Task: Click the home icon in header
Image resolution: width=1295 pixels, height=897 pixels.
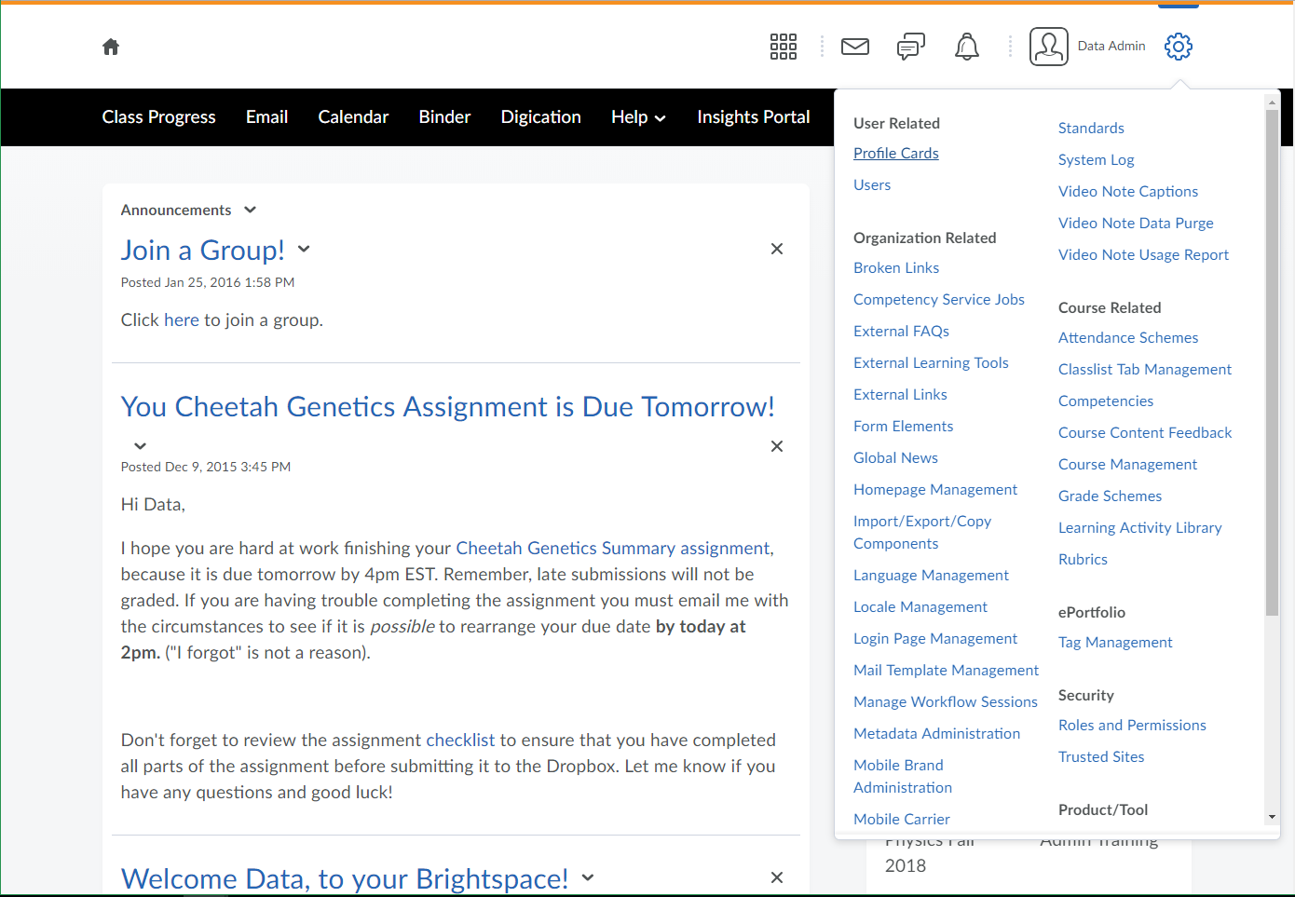Action: click(111, 47)
